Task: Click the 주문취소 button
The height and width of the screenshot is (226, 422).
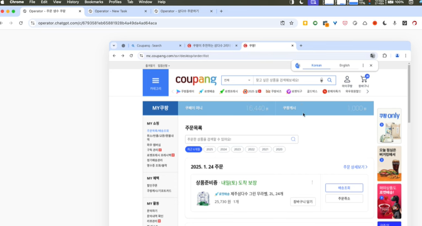Action: tap(344, 198)
